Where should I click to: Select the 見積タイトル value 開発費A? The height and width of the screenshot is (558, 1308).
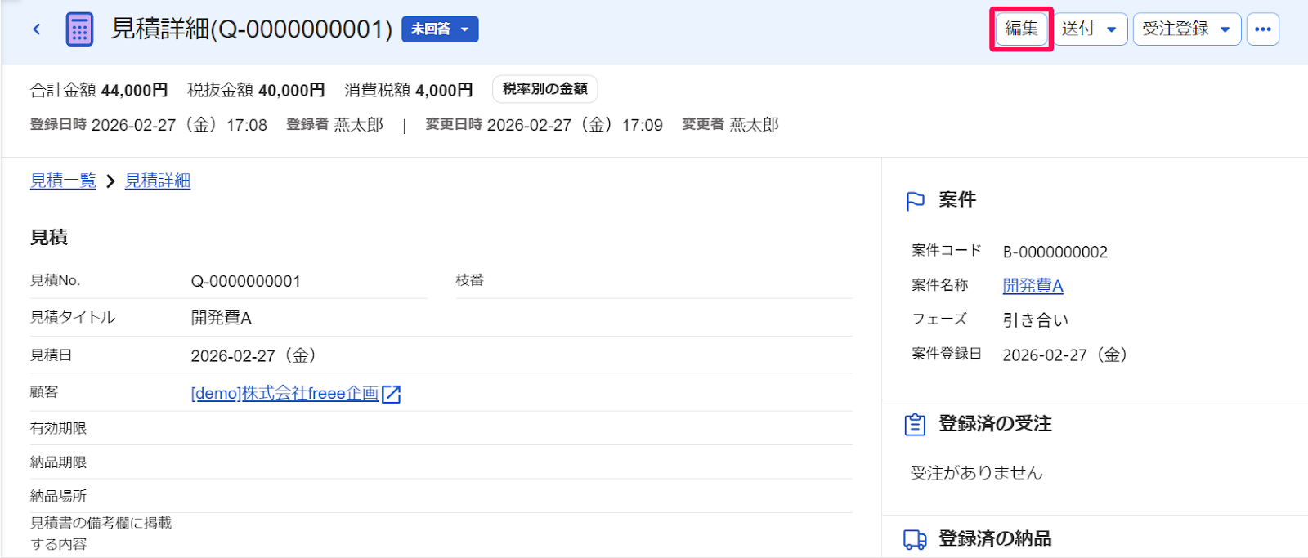(222, 318)
